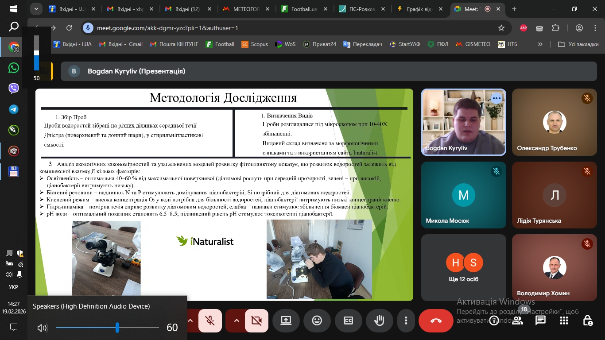605x340 pixels.
Task: Toggle closed captions on
Action: pos(348,321)
